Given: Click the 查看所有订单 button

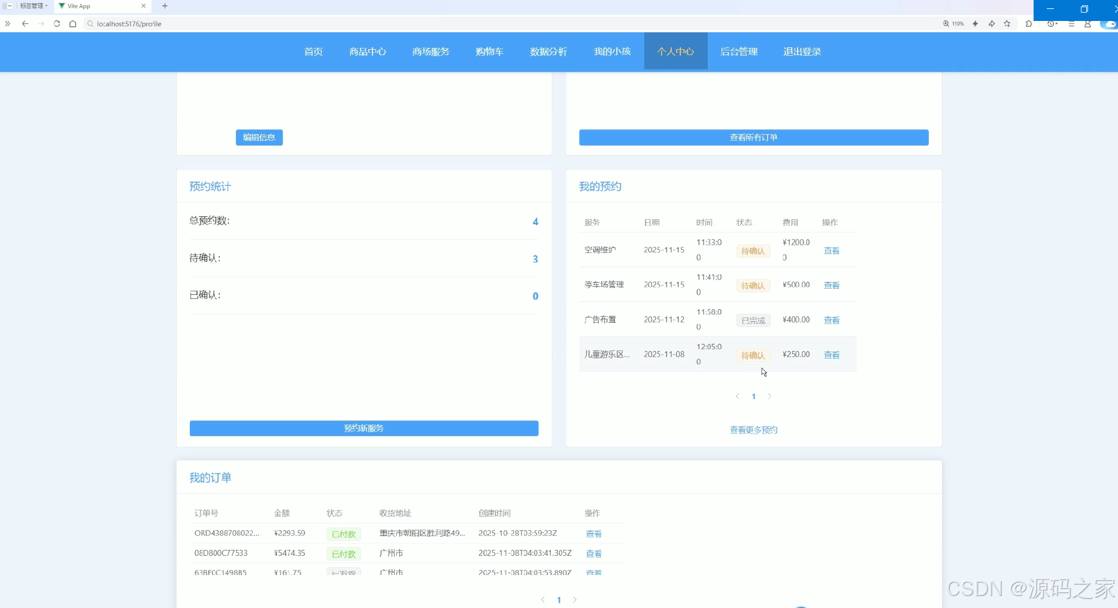Looking at the screenshot, I should (753, 137).
